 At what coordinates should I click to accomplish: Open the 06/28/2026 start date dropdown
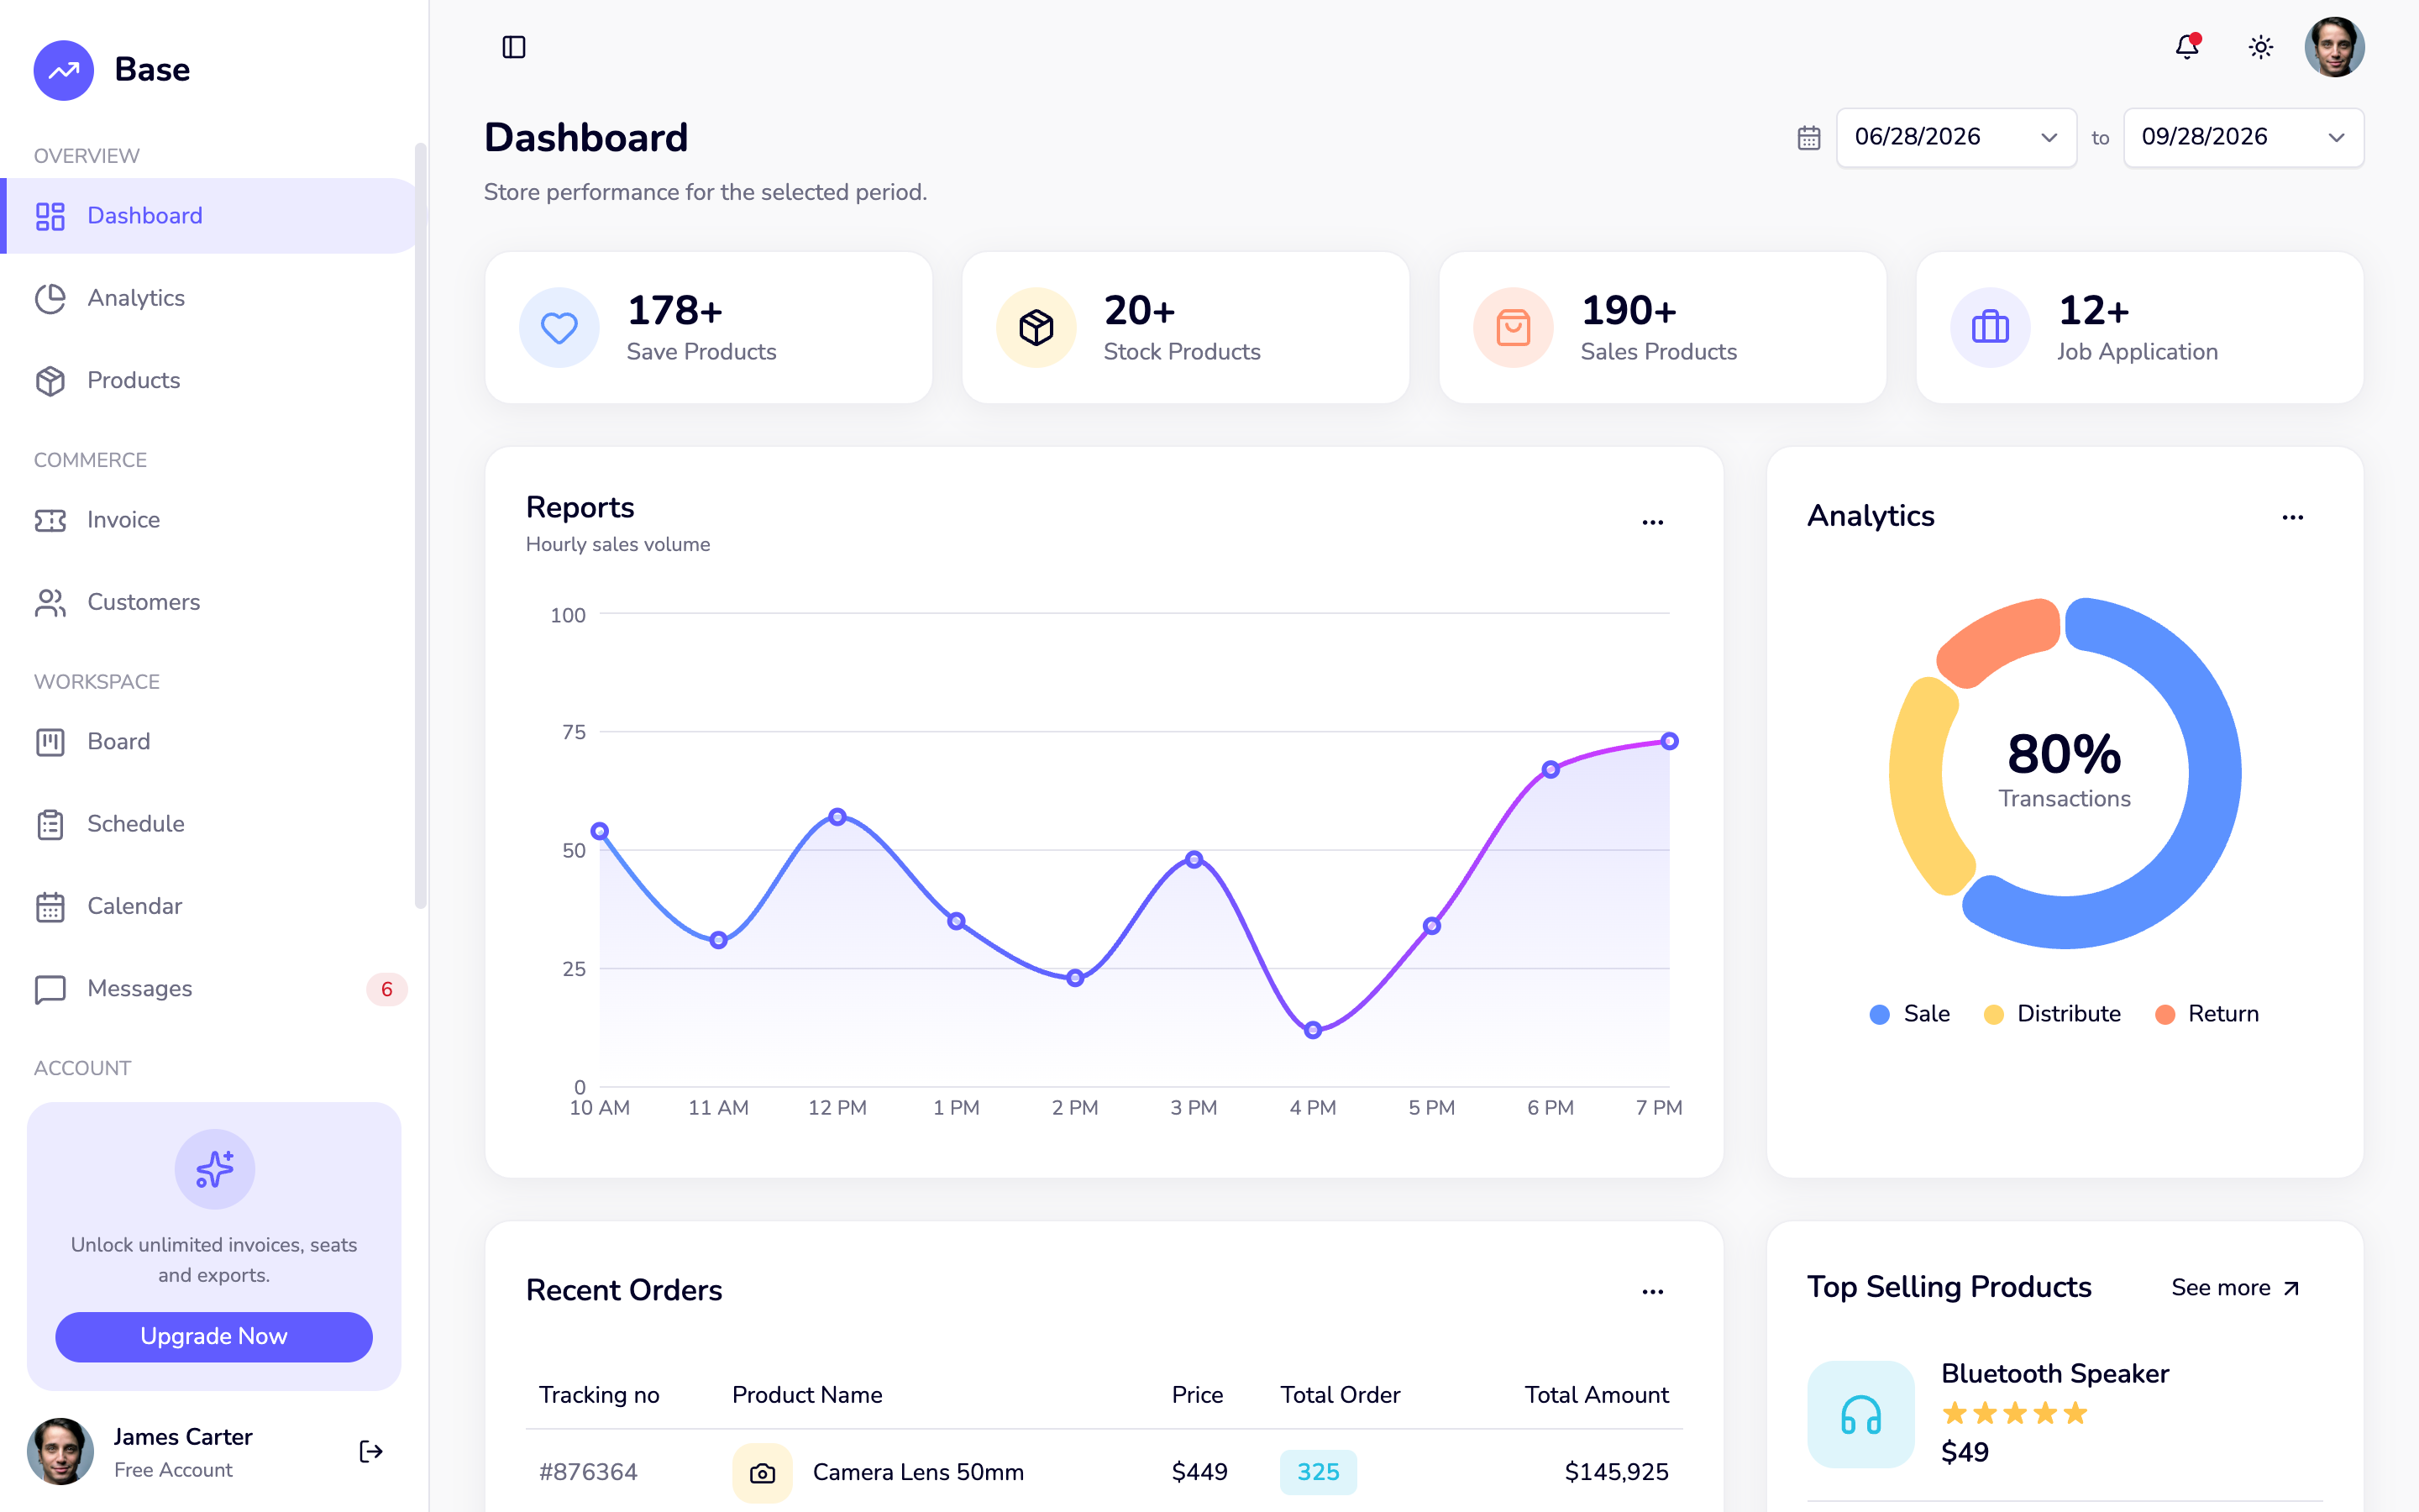tap(1956, 138)
